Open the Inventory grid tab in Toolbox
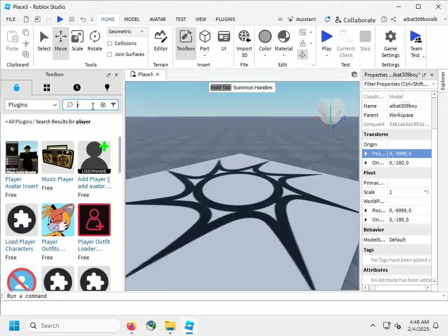This screenshot has width=448, height=336. click(47, 87)
